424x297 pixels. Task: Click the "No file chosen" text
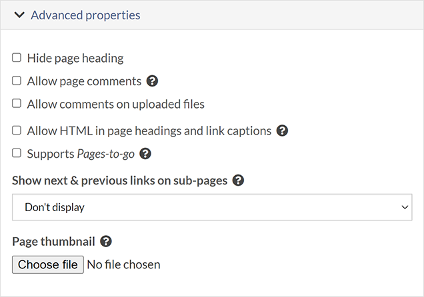124,264
